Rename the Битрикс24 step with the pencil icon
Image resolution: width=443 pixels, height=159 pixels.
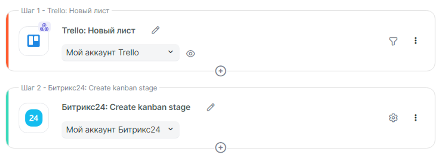point(211,107)
